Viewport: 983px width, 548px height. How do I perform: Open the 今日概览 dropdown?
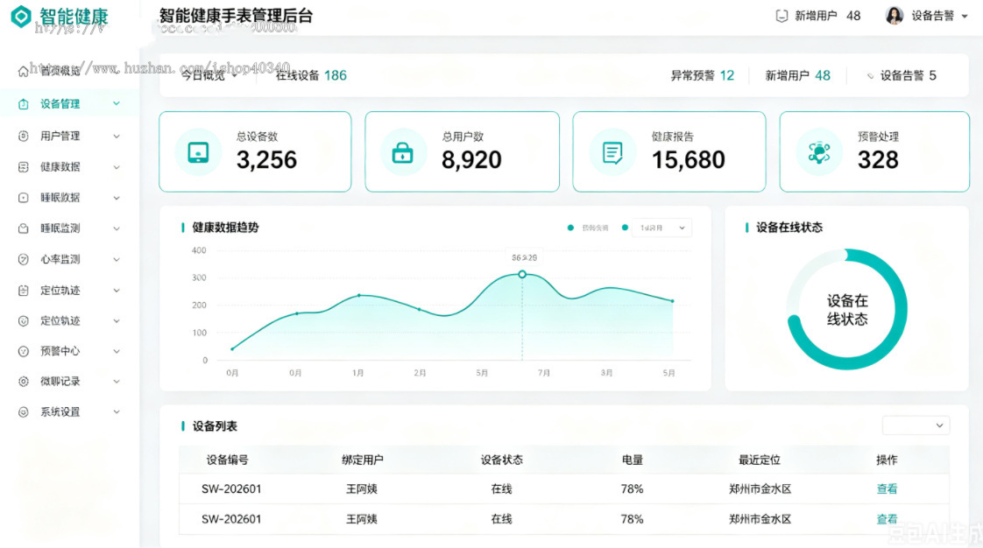click(209, 75)
